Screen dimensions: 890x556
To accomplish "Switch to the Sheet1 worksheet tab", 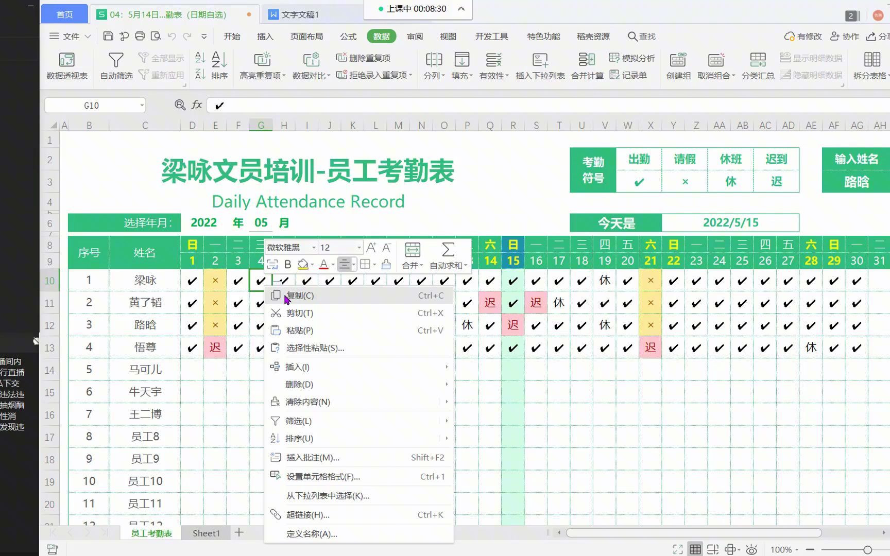I will [206, 533].
